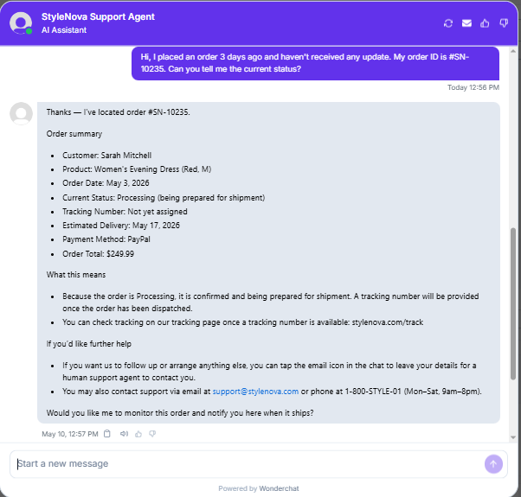Click the thumbs down icon in purple header

point(504,22)
